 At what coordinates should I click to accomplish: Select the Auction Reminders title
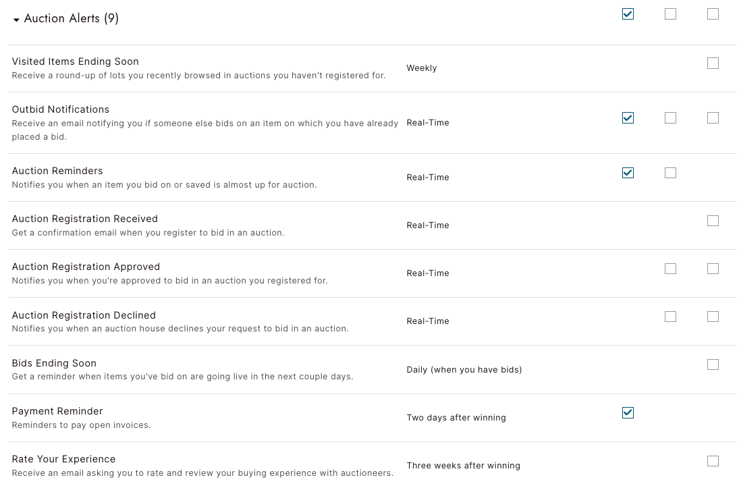point(57,171)
